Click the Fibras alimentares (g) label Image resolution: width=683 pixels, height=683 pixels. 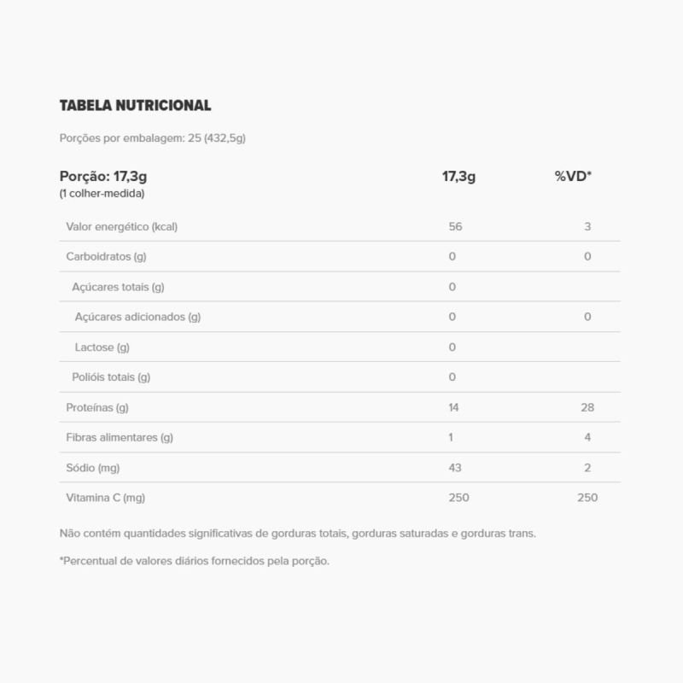tap(120, 437)
